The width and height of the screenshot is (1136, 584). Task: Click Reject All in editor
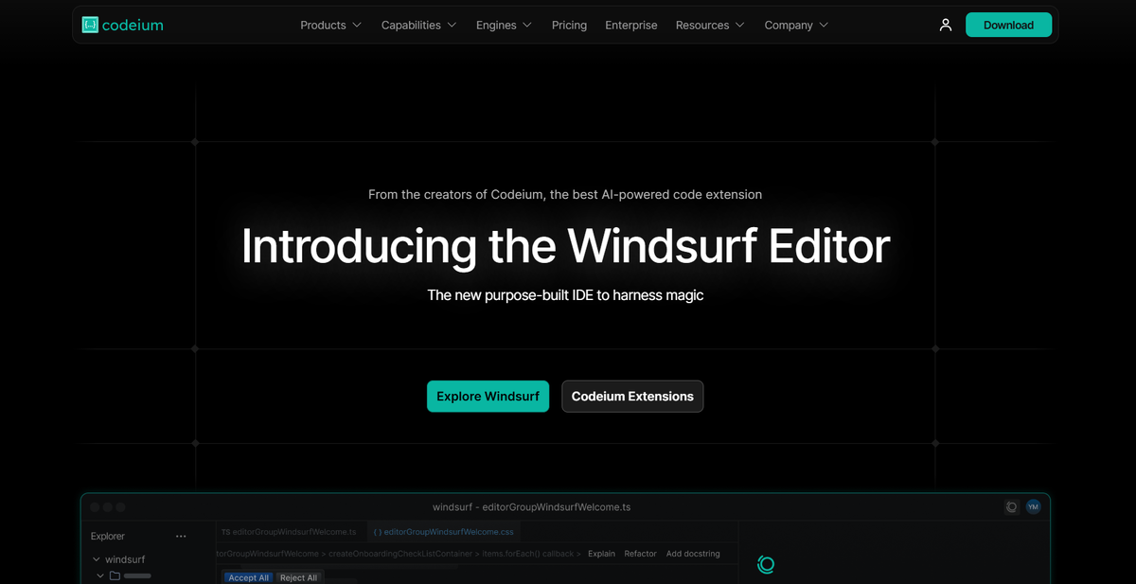click(x=299, y=577)
